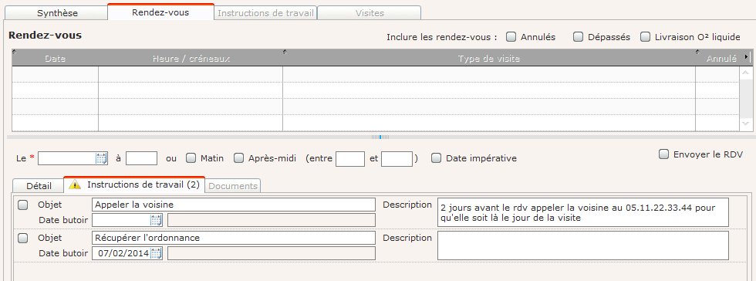Click the start time field after 'entre'
Screen dimensions: 756x281
(350, 159)
